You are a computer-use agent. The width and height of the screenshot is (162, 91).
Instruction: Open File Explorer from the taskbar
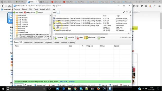click(69, 89)
